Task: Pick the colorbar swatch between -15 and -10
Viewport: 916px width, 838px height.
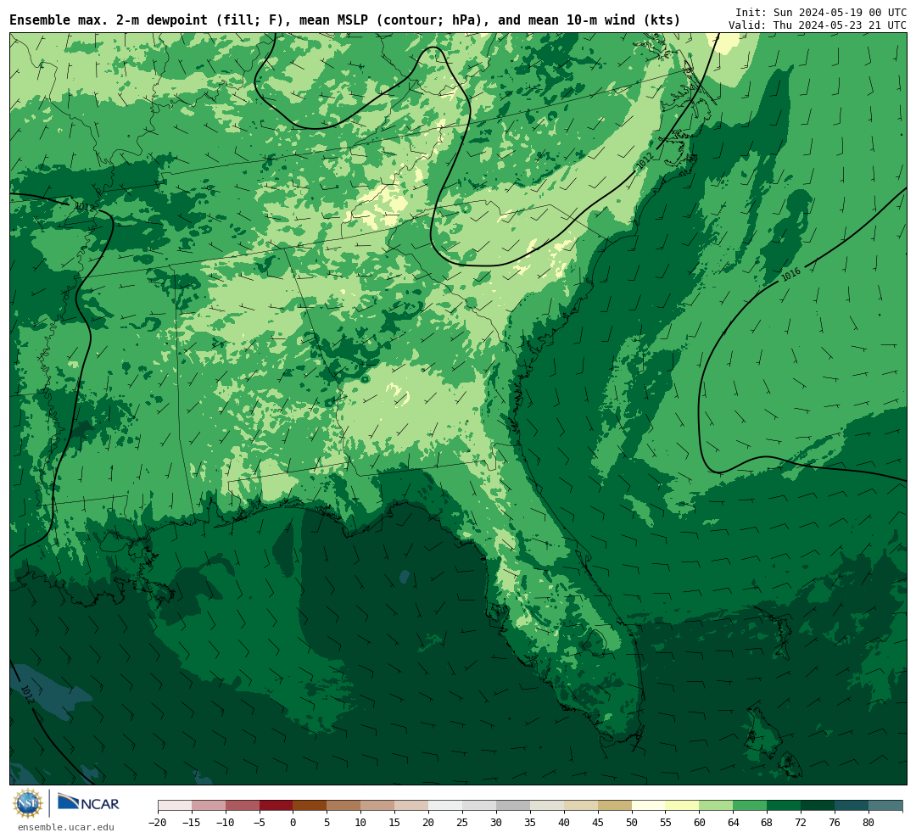Action: coord(209,806)
